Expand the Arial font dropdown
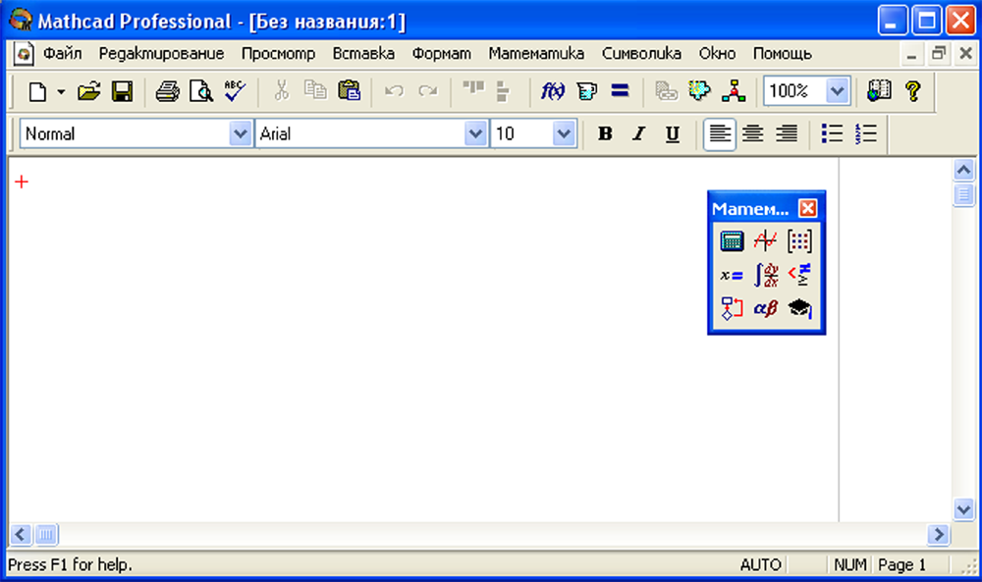Image resolution: width=982 pixels, height=582 pixels. click(x=475, y=133)
